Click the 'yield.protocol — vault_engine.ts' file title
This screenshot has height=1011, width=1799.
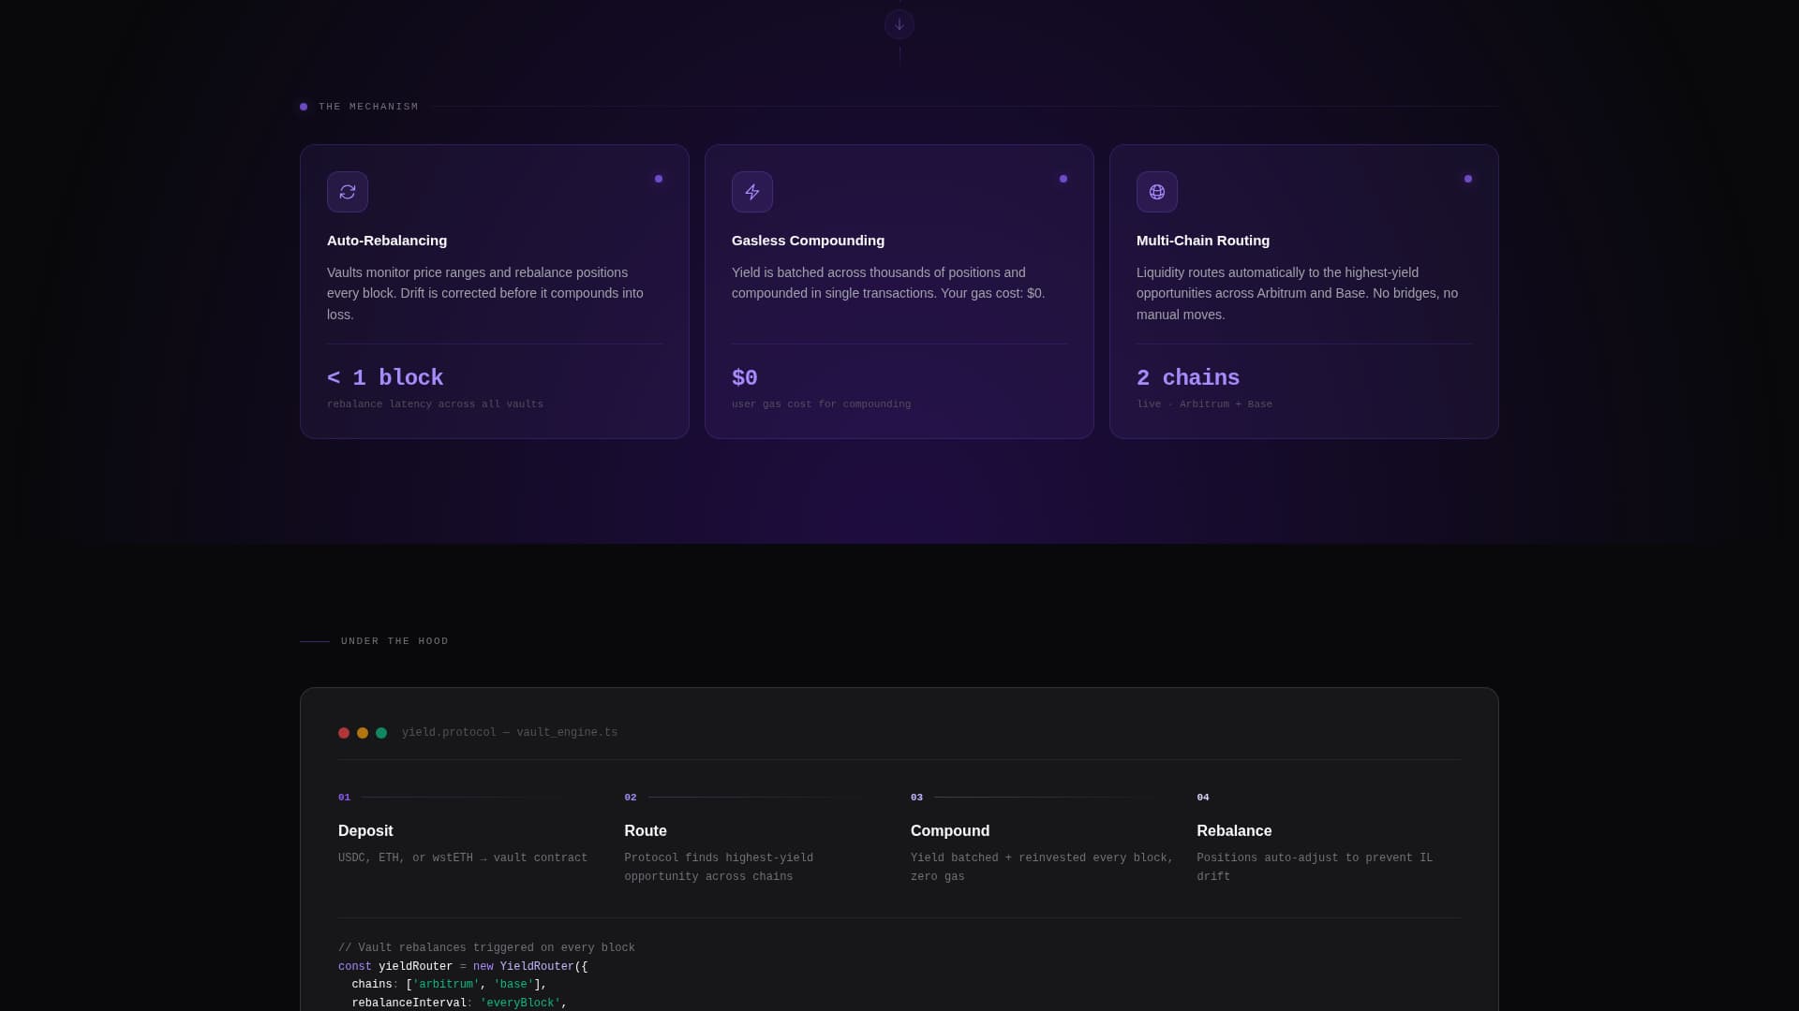[510, 733]
